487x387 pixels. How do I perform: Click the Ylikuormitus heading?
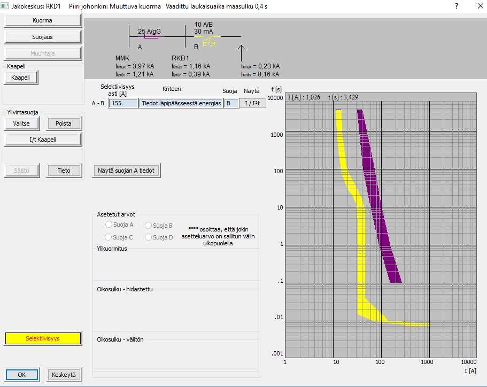pos(112,249)
